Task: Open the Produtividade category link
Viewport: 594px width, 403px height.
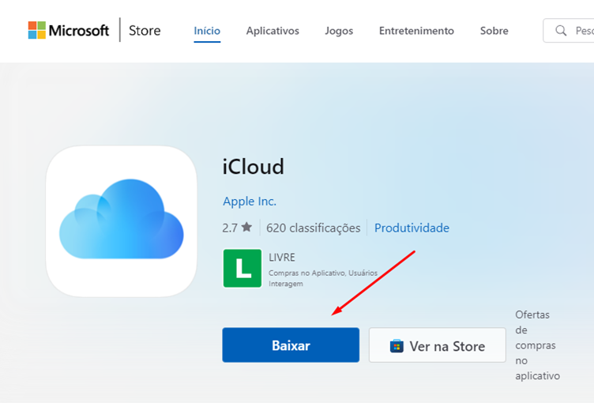Action: (412, 228)
